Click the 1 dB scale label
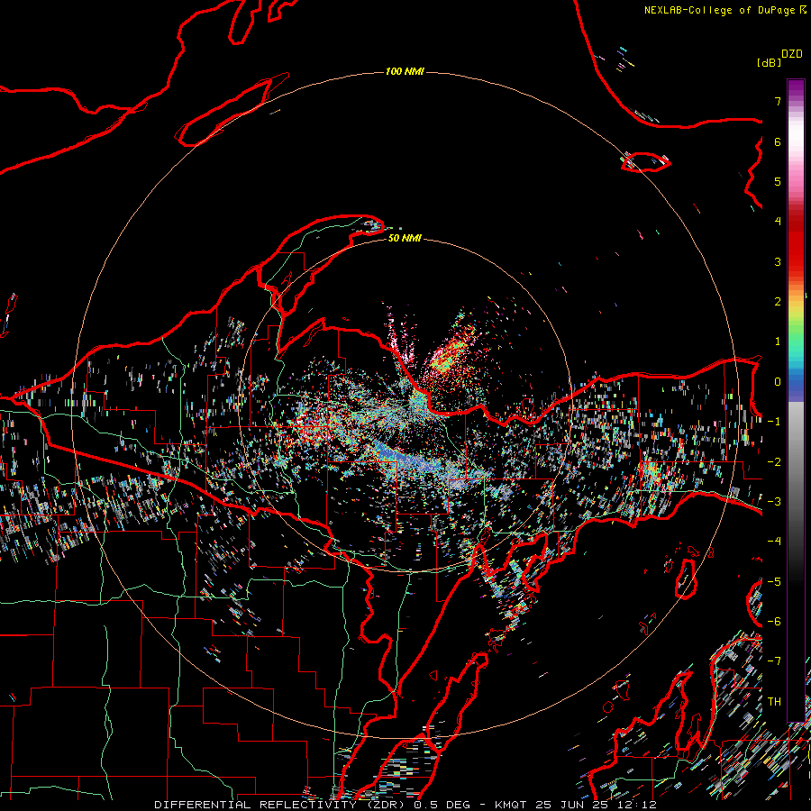The width and height of the screenshot is (811, 811). [778, 342]
